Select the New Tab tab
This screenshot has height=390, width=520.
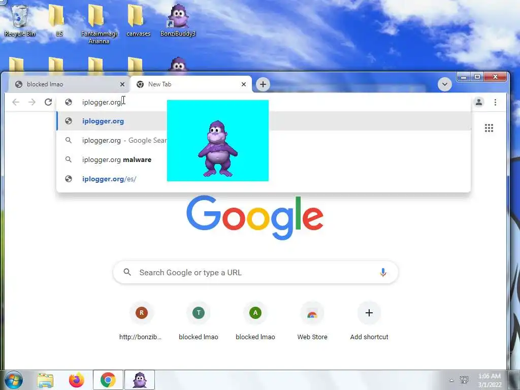click(x=190, y=84)
